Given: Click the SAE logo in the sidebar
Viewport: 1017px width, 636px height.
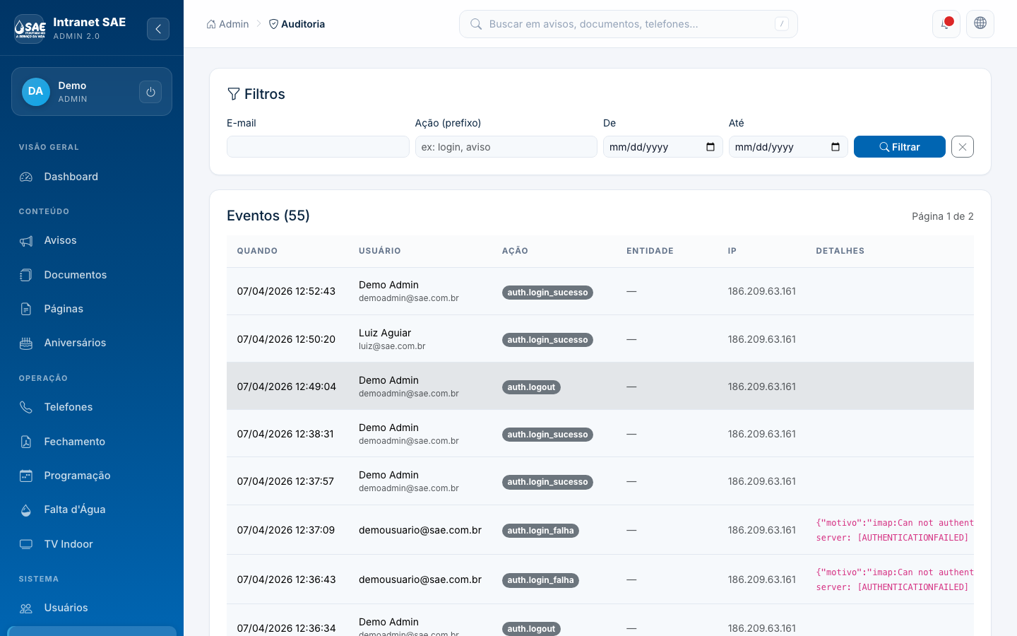Looking at the screenshot, I should [29, 29].
